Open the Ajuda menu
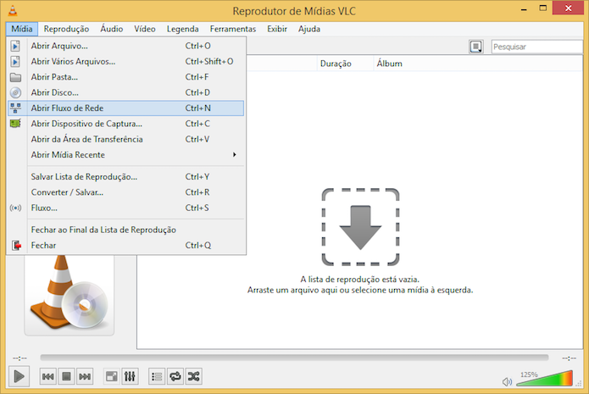 pos(309,29)
